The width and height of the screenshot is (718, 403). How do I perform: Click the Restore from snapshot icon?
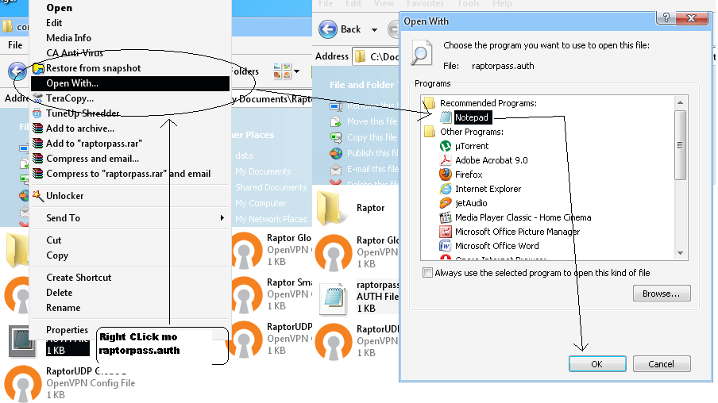[38, 68]
